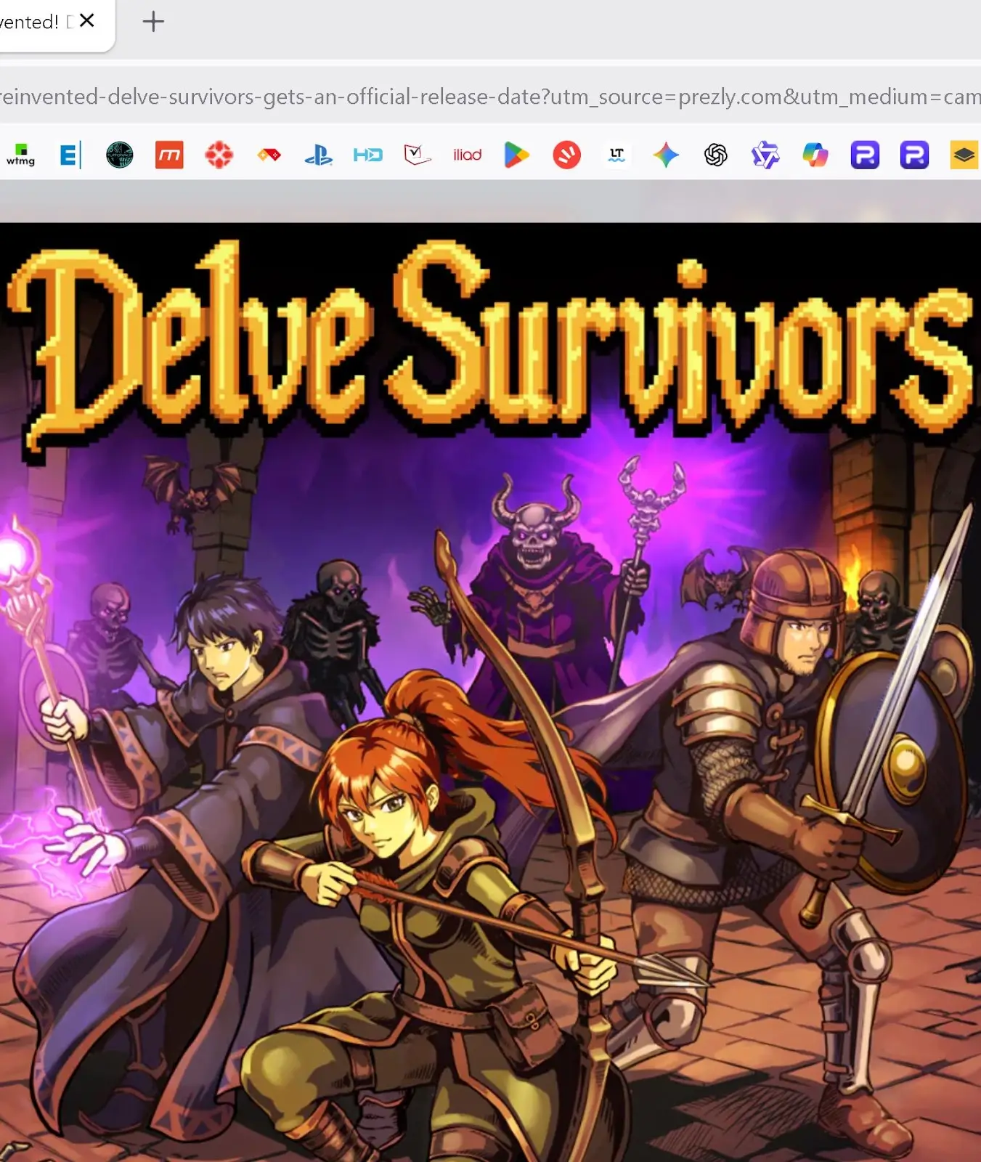
Task: Click the address bar URL
Action: point(490,97)
